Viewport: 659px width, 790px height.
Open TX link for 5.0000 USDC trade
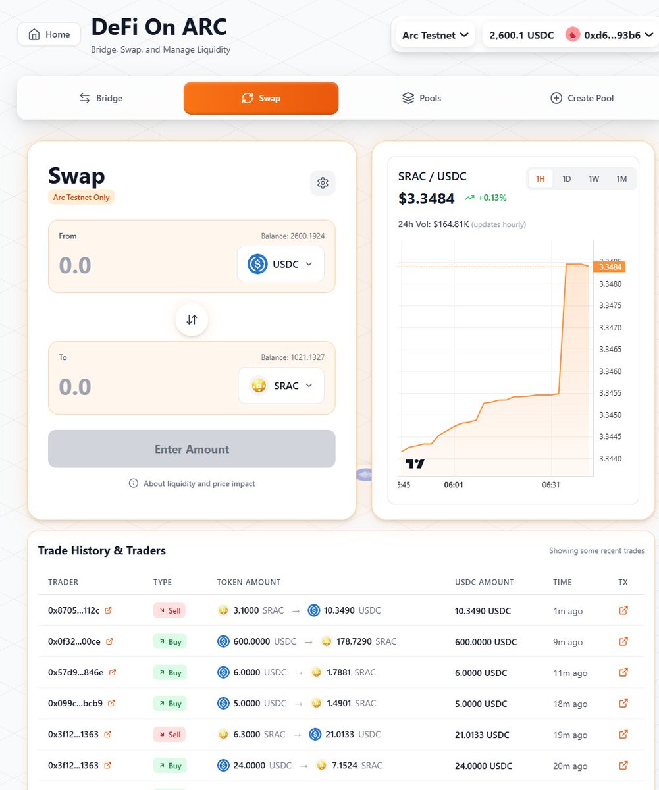pos(623,703)
